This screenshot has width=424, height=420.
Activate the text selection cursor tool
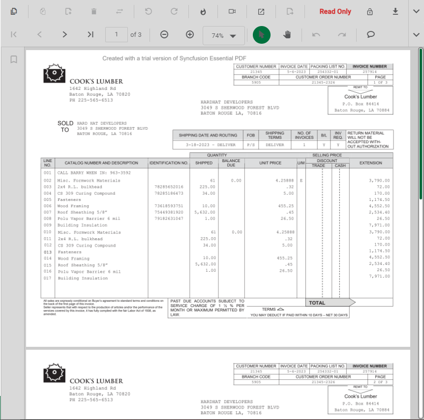pyautogui.click(x=262, y=35)
